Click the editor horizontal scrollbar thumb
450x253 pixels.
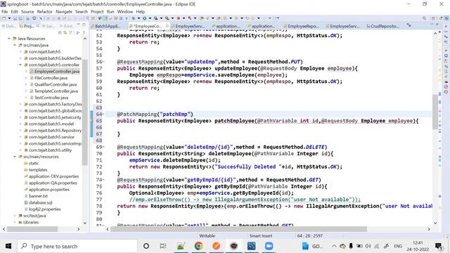238,229
